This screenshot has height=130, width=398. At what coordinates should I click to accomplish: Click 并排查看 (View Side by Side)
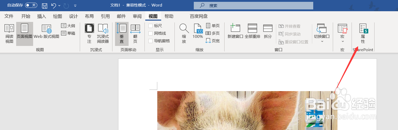pyautogui.click(x=290, y=26)
